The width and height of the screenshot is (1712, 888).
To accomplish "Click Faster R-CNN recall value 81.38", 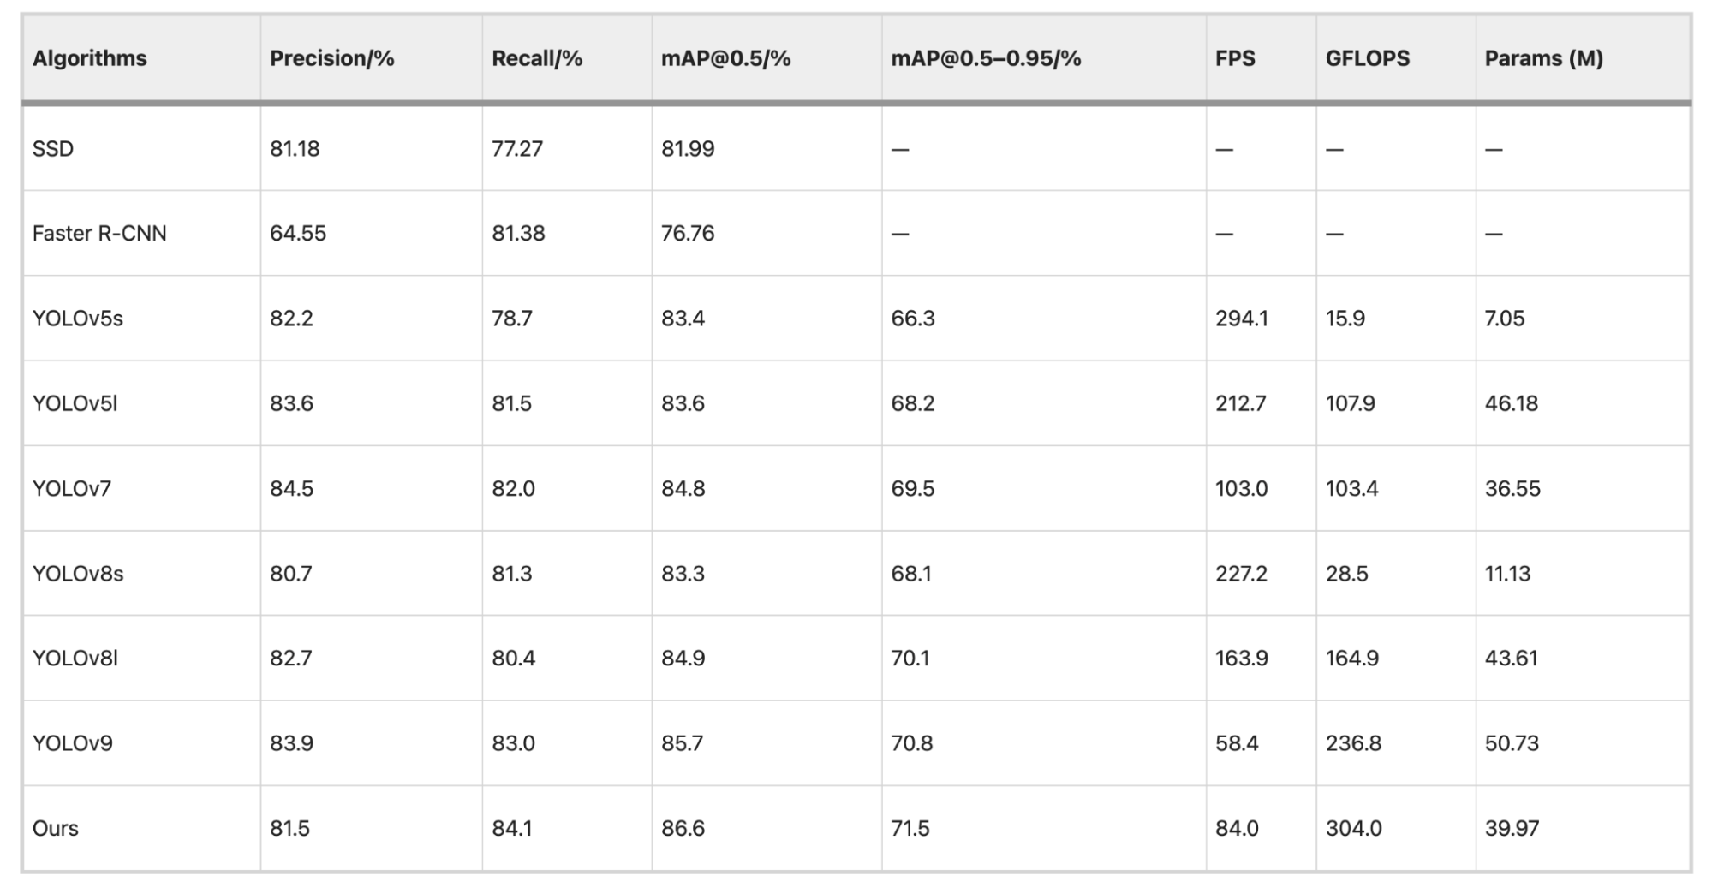I will click(x=518, y=234).
